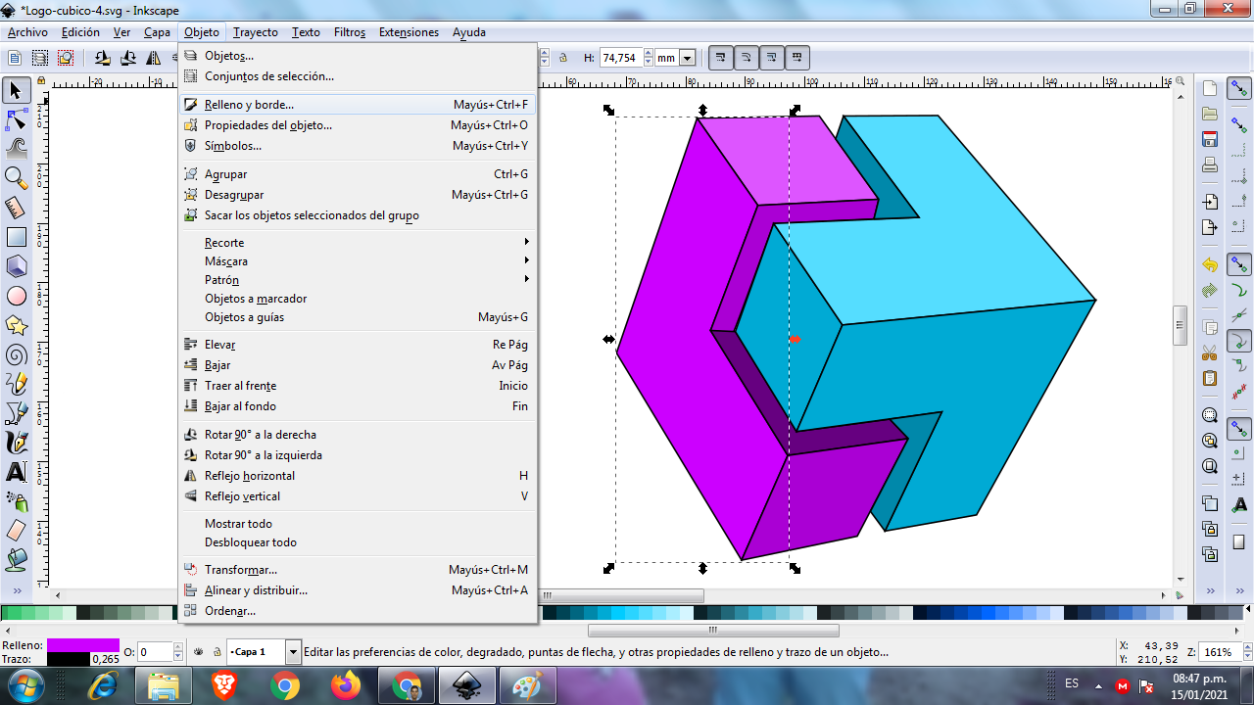Choose Reflejo horizontal entry
The height and width of the screenshot is (705, 1254).
click(358, 476)
